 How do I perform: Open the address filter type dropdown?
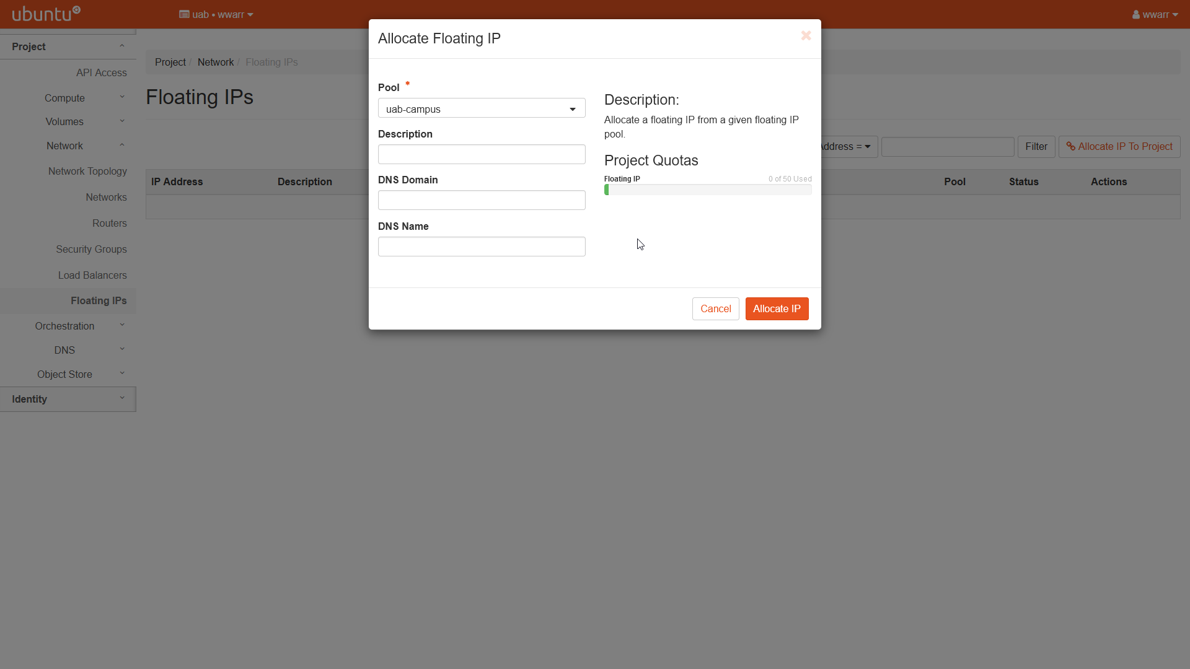849,147
